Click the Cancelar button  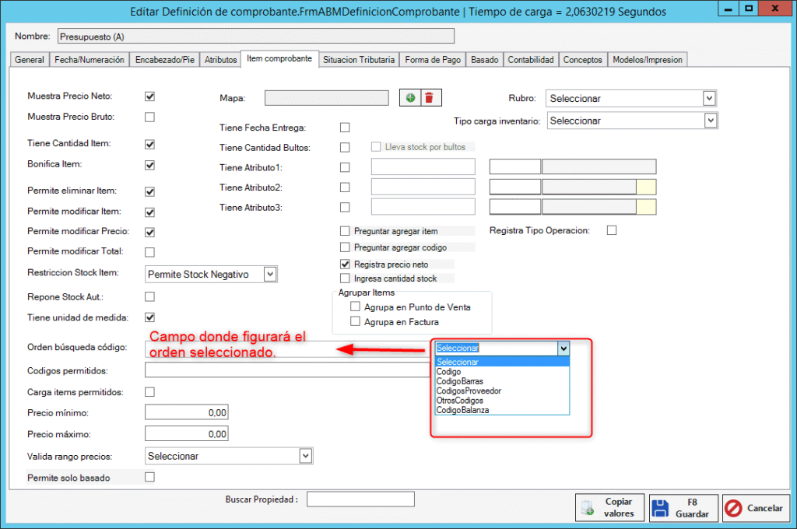pyautogui.click(x=753, y=508)
